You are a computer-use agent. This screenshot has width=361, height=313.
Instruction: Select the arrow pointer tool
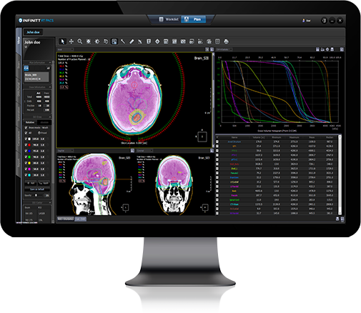[x=62, y=41]
